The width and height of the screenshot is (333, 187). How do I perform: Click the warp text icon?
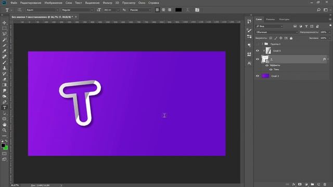[x=188, y=10]
